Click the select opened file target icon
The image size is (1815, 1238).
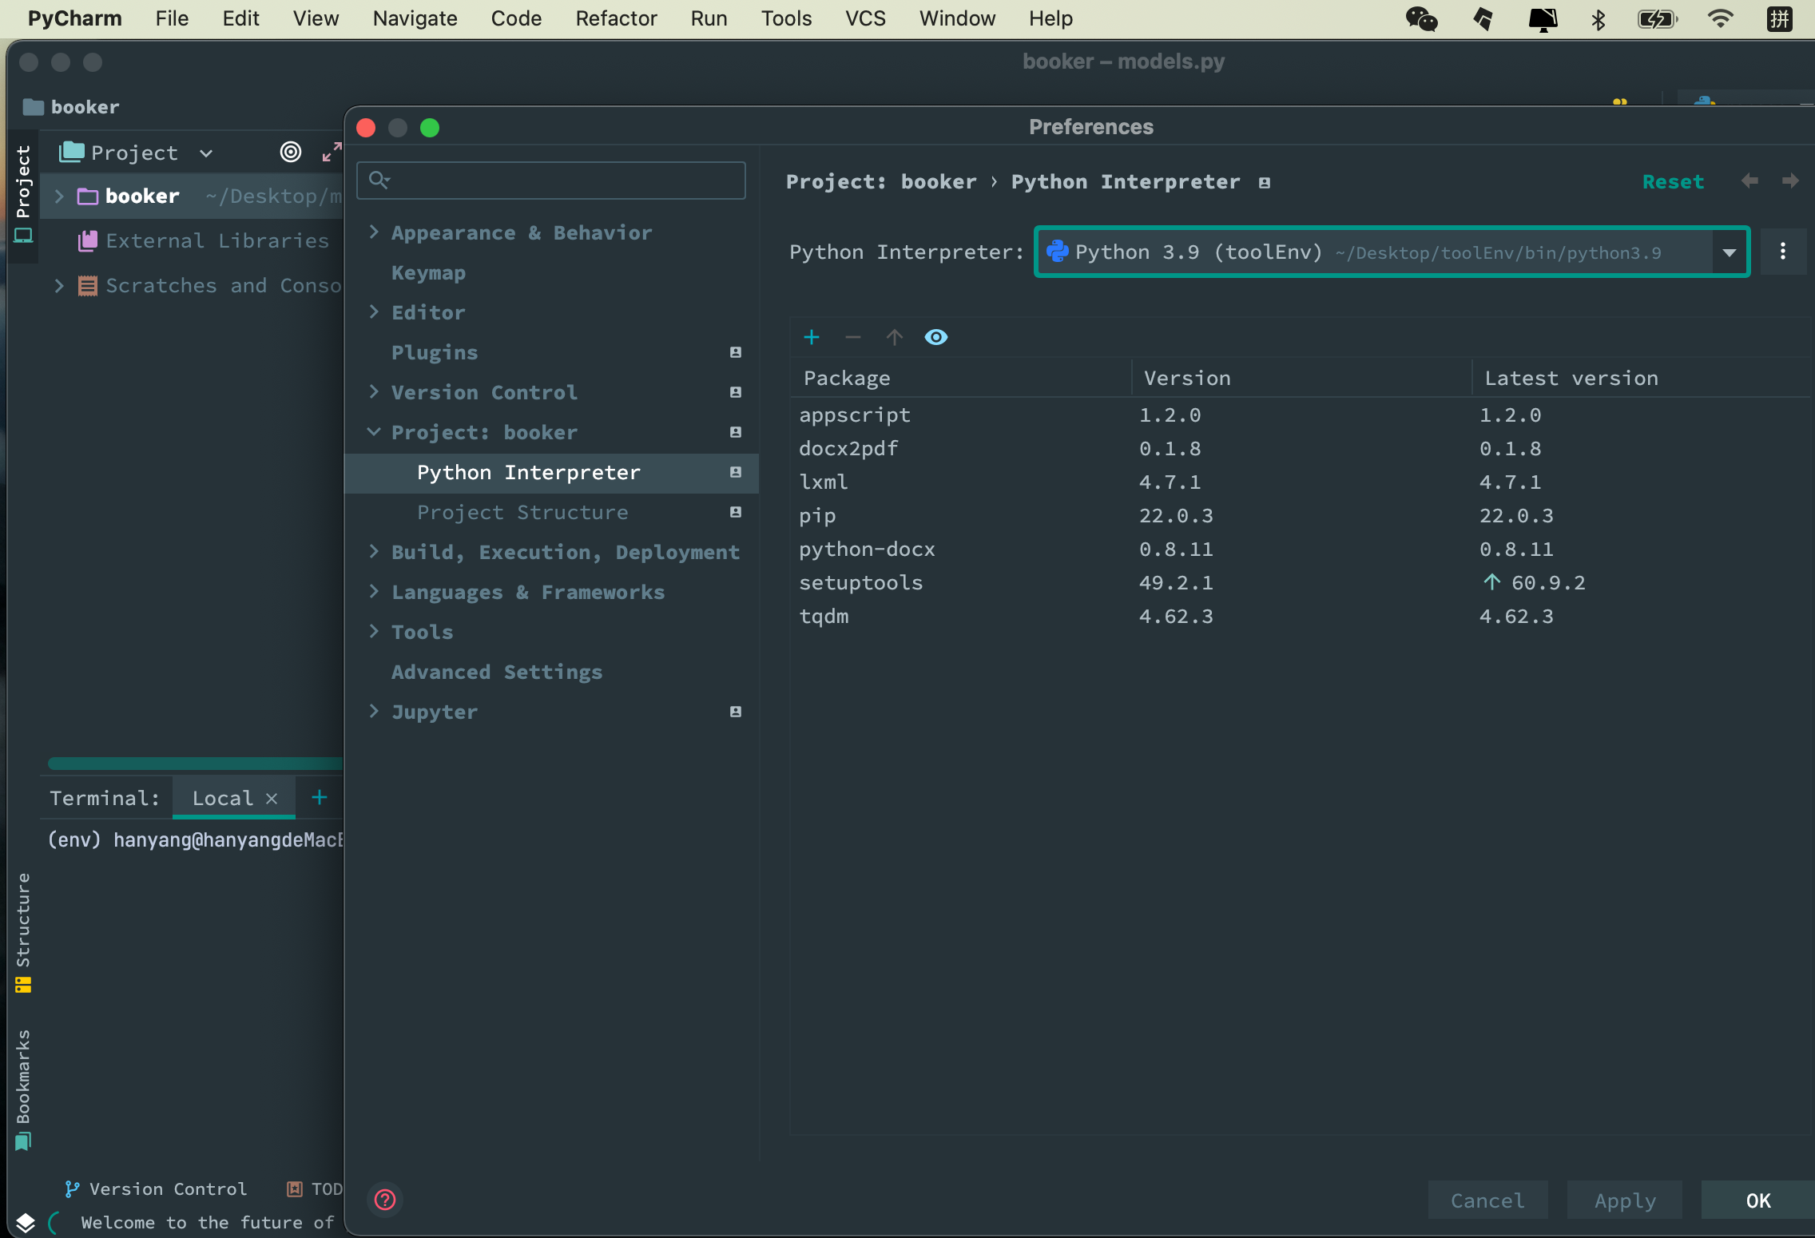pos(291,152)
